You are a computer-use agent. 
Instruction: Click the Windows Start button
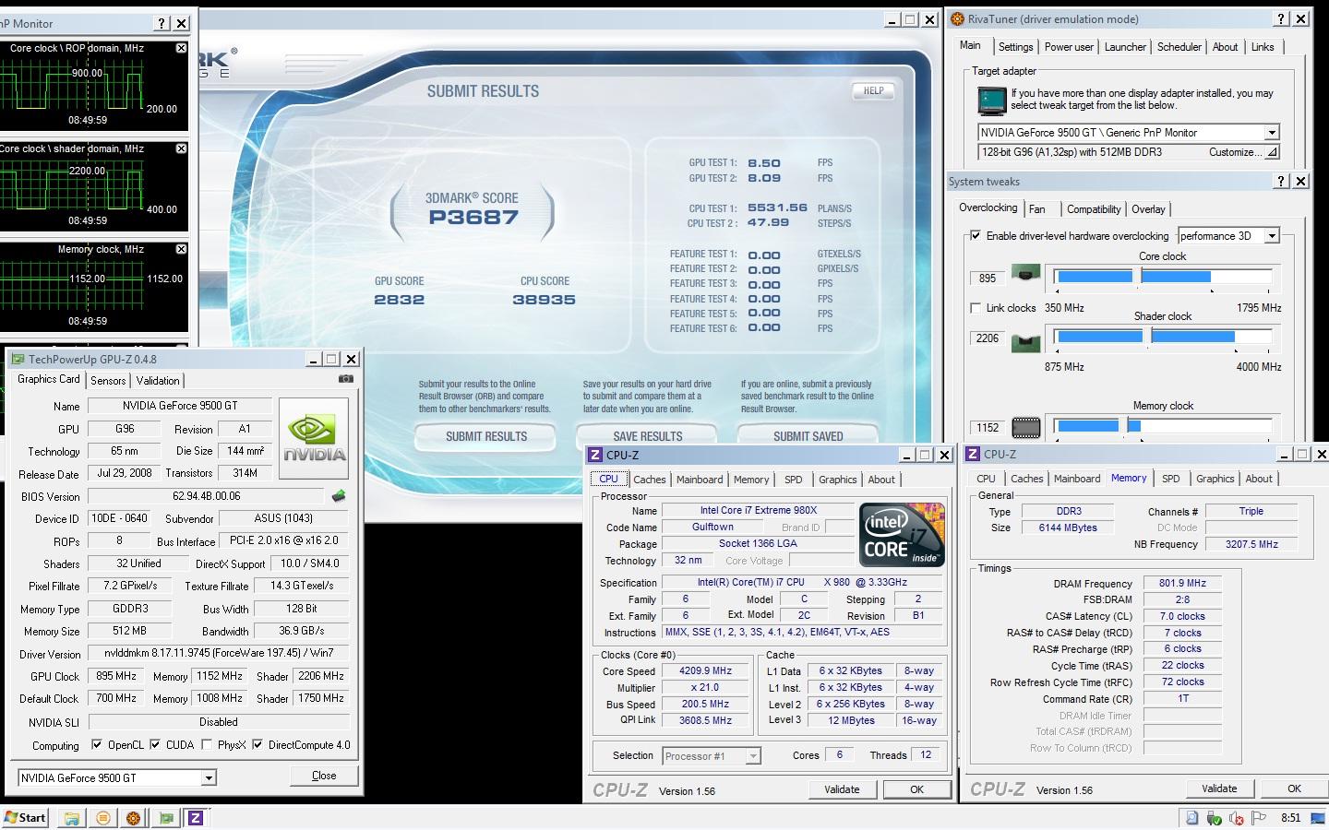point(26,818)
